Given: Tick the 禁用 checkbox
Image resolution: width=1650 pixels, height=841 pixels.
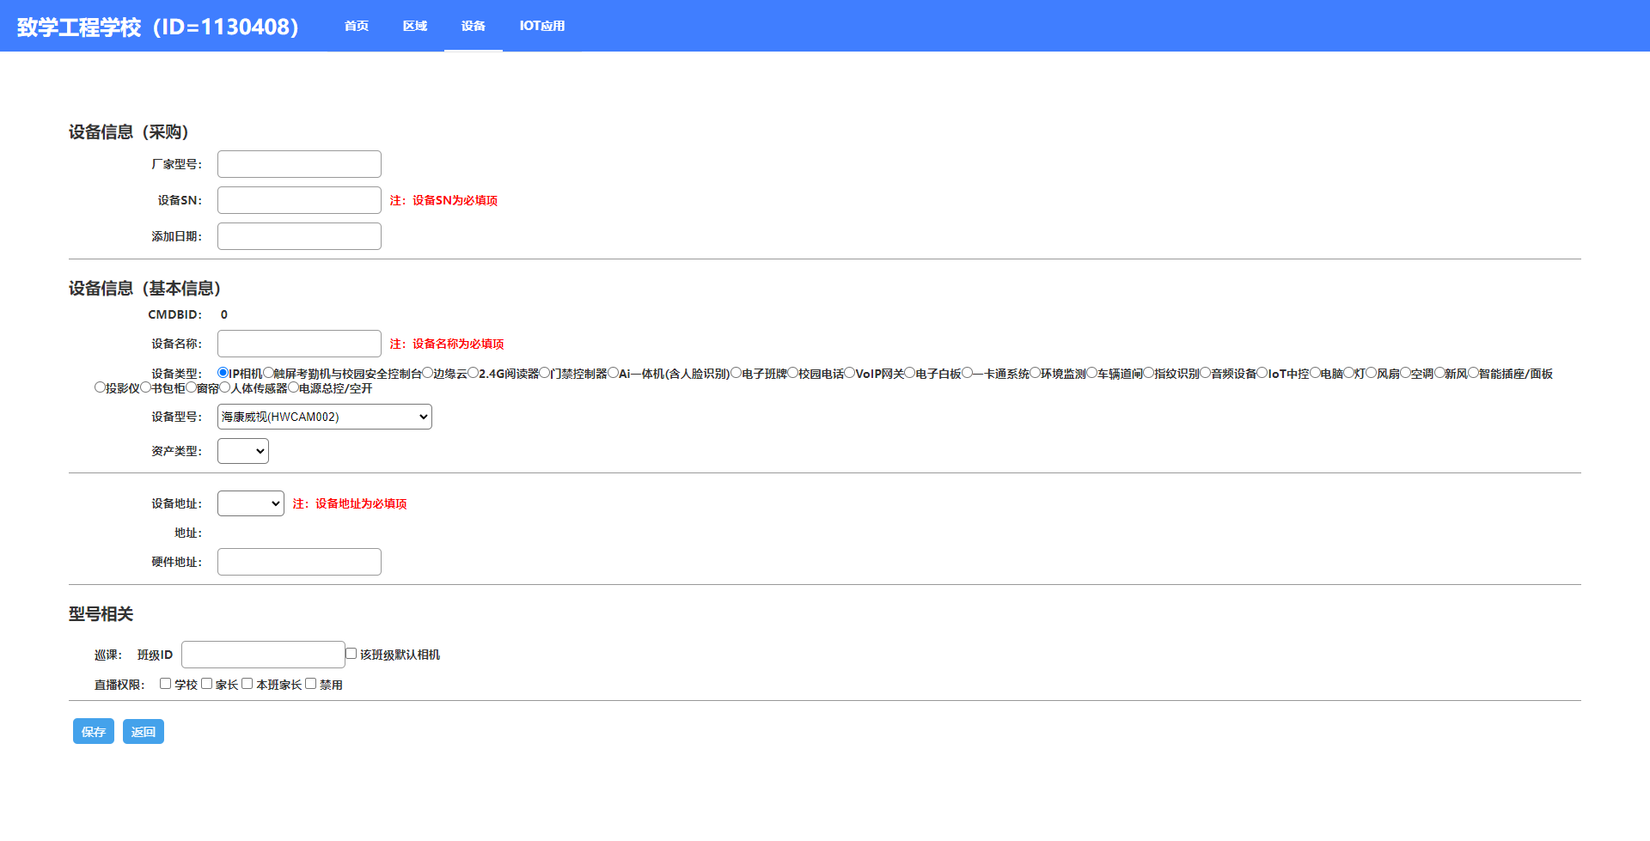Looking at the screenshot, I should [x=311, y=684].
